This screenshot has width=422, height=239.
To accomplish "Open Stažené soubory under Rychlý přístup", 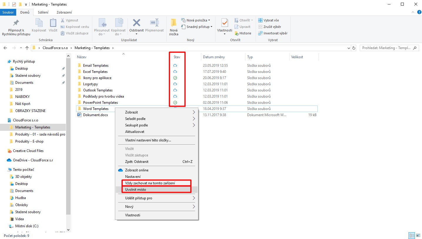I will [28, 76].
